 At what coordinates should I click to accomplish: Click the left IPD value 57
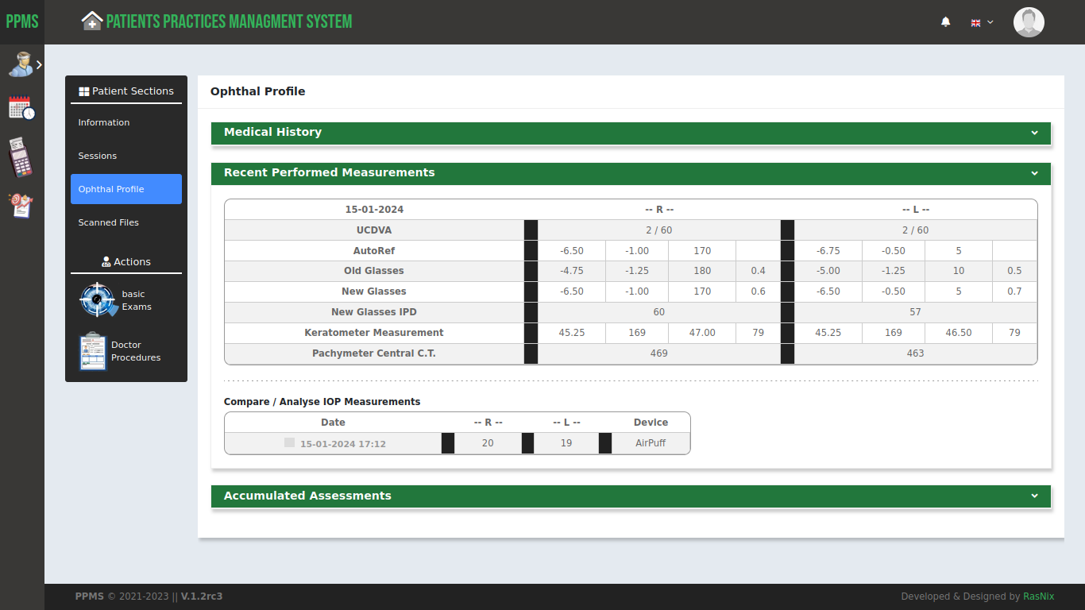click(x=915, y=312)
